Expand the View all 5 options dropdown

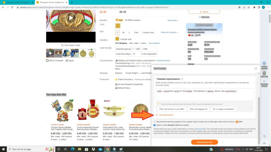click(170, 32)
